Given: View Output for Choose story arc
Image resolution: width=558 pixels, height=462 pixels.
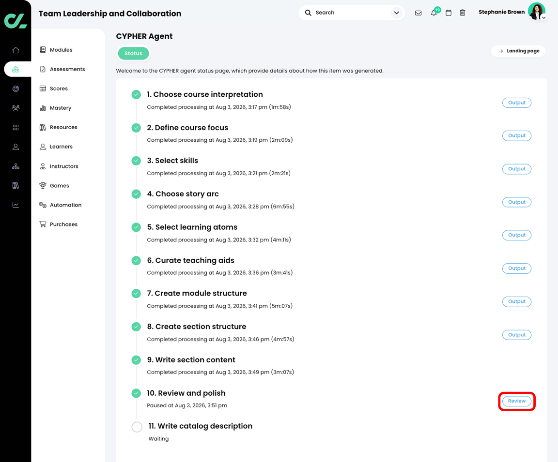Looking at the screenshot, I should (517, 202).
